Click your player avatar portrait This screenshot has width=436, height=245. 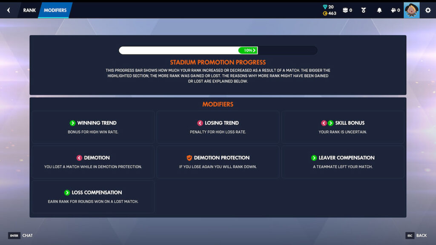click(x=411, y=10)
